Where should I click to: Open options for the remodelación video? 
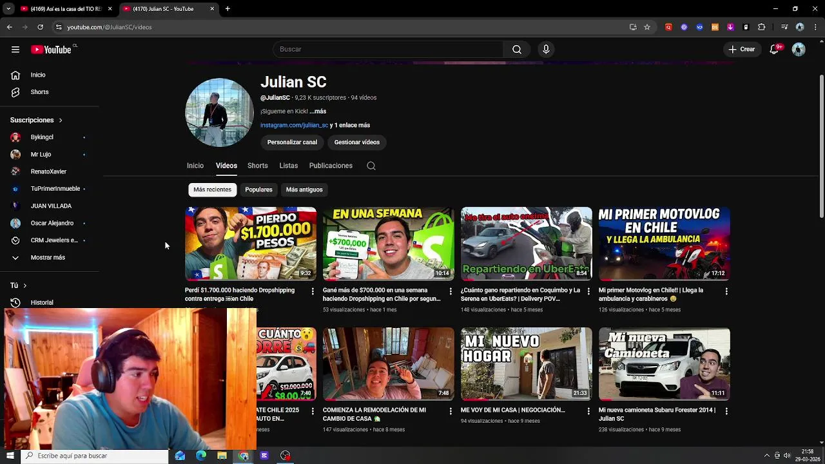point(451,411)
